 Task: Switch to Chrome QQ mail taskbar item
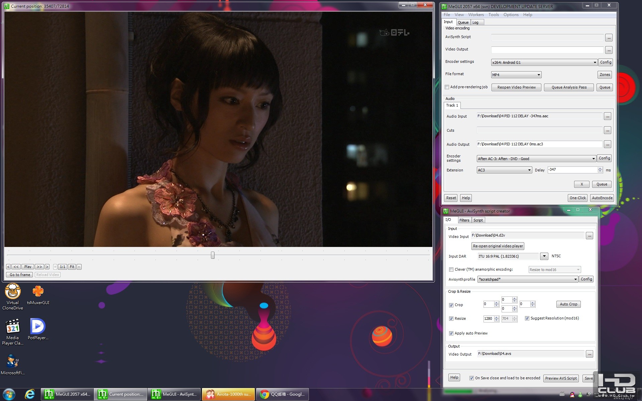point(282,394)
